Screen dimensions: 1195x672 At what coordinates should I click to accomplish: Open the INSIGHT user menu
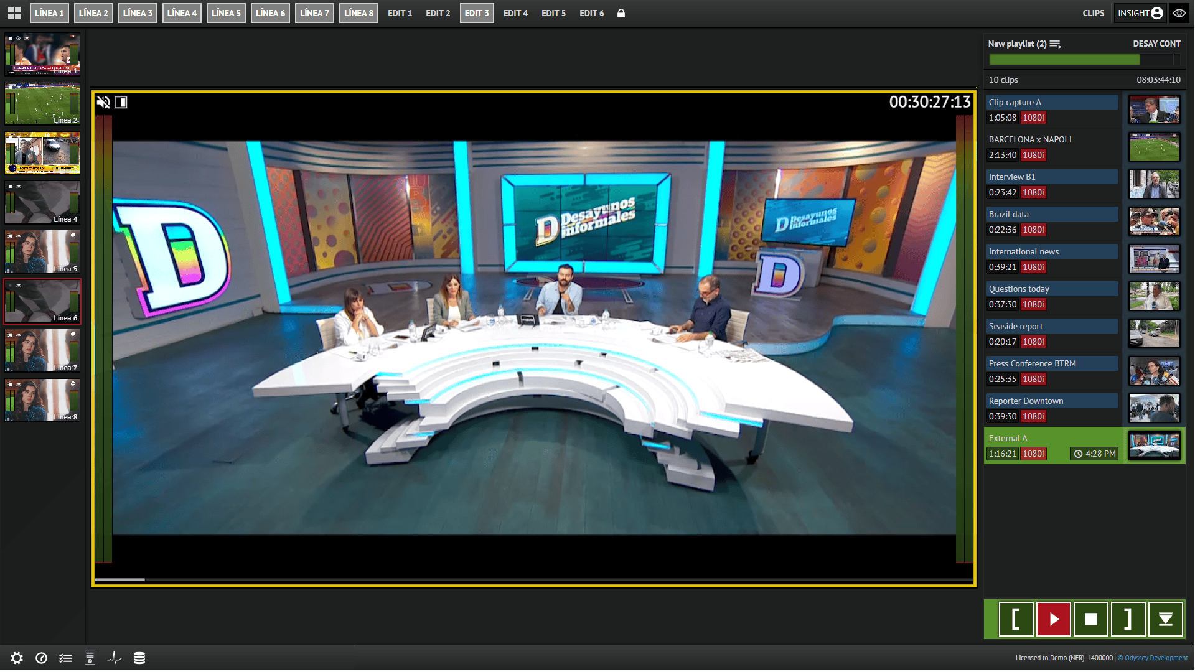click(x=1140, y=13)
